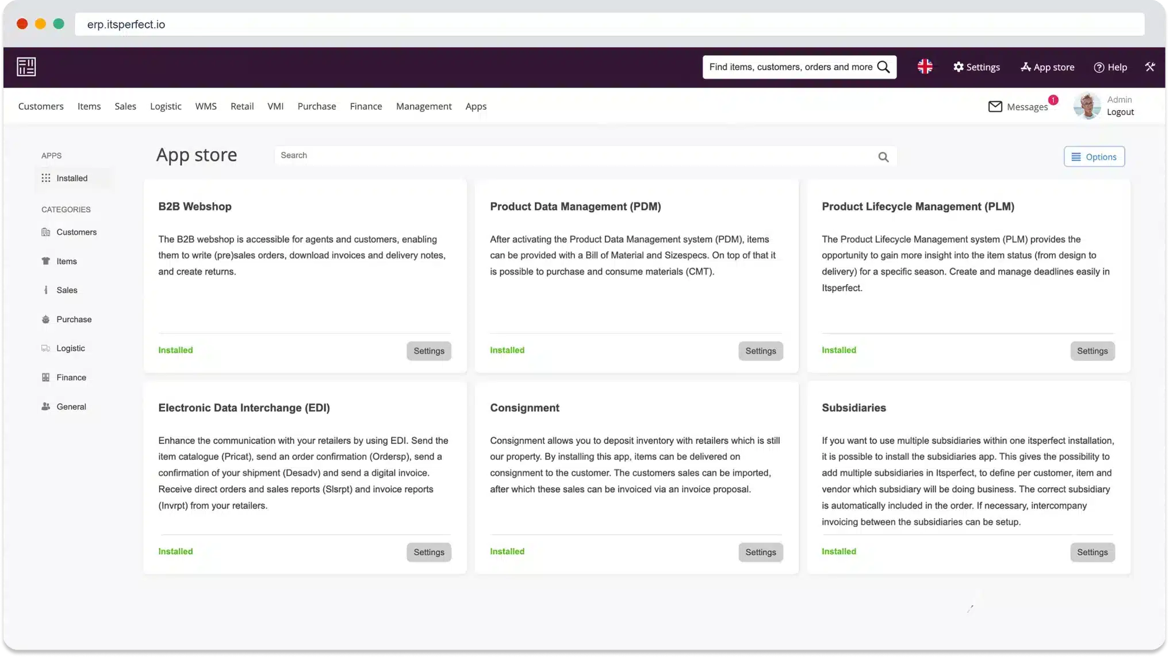
Task: Click the Find items, customers, orders field
Action: (x=799, y=67)
